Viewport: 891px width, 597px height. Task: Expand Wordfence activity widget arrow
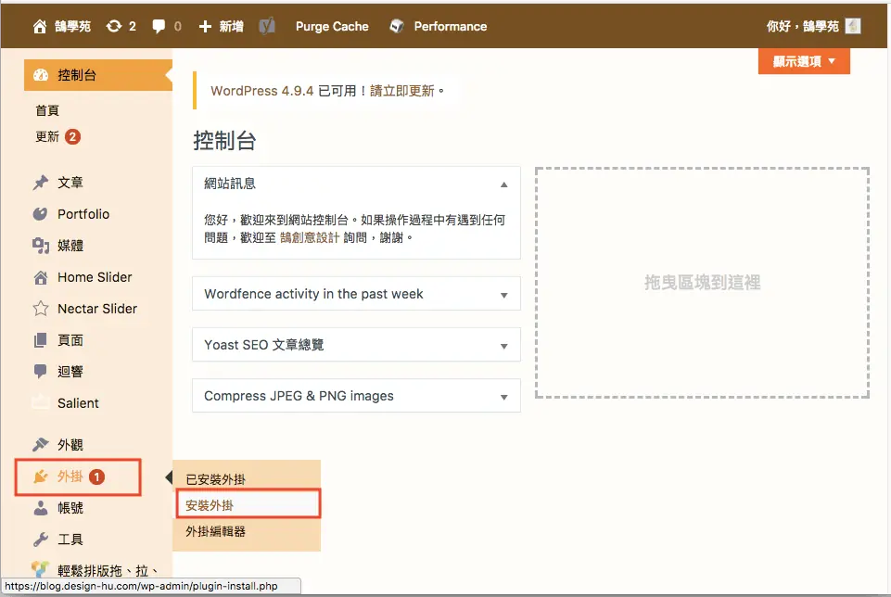pos(504,295)
